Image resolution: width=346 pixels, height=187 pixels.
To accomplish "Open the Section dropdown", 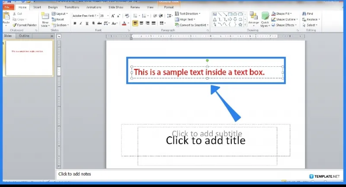I will 61,25.
